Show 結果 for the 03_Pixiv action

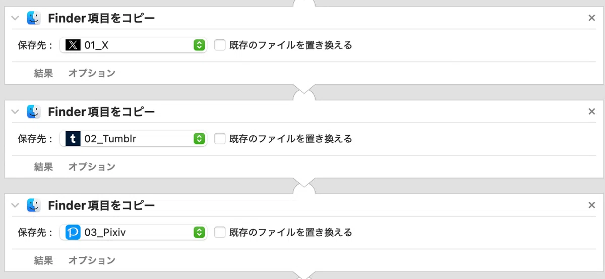pyautogui.click(x=43, y=260)
